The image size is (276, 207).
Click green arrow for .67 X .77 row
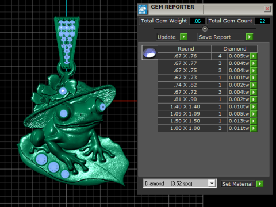click(254, 63)
